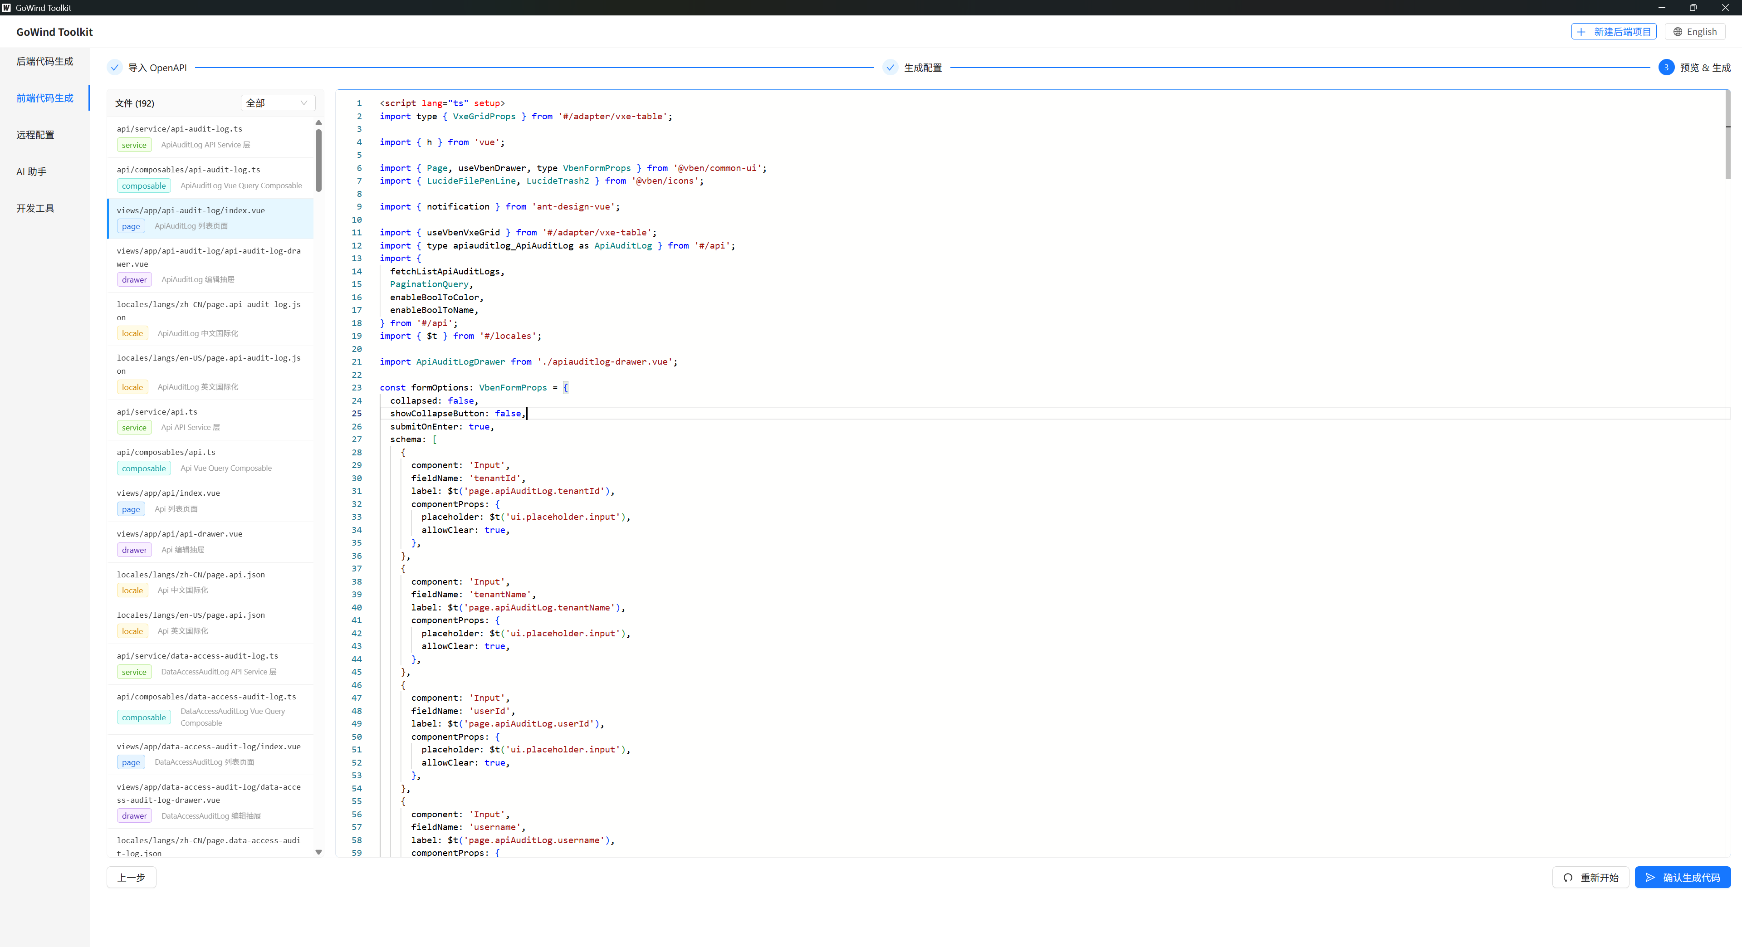Screen dimensions: 1742x947
Task: Click the send icon on 确认生成代码 button
Action: [x=1651, y=877]
